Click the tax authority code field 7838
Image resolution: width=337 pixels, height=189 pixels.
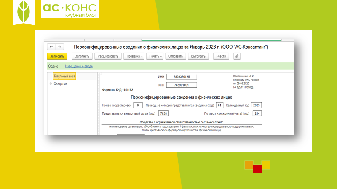tap(163, 113)
